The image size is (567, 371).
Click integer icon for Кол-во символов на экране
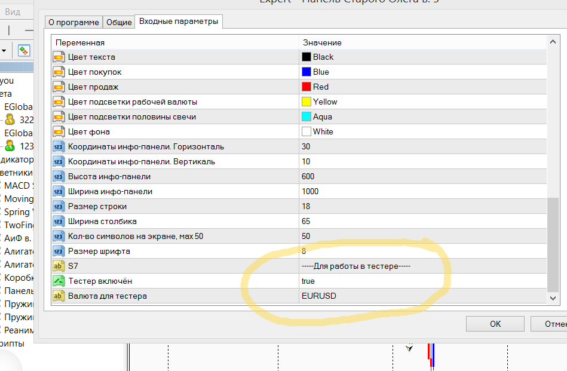59,237
